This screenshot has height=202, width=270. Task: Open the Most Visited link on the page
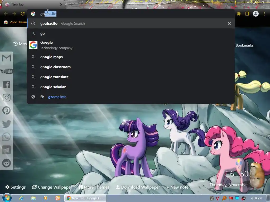[x=20, y=44]
